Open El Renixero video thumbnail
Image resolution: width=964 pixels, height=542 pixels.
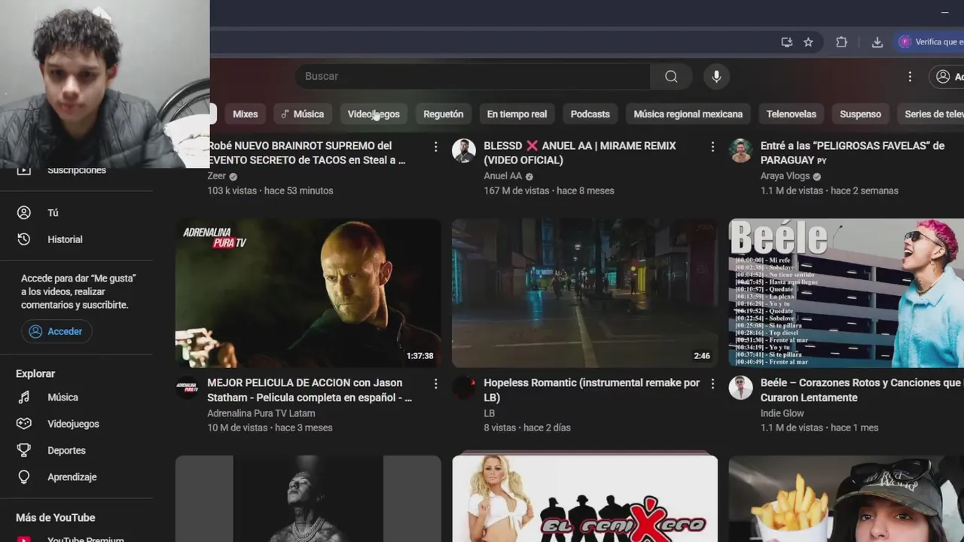[584, 498]
